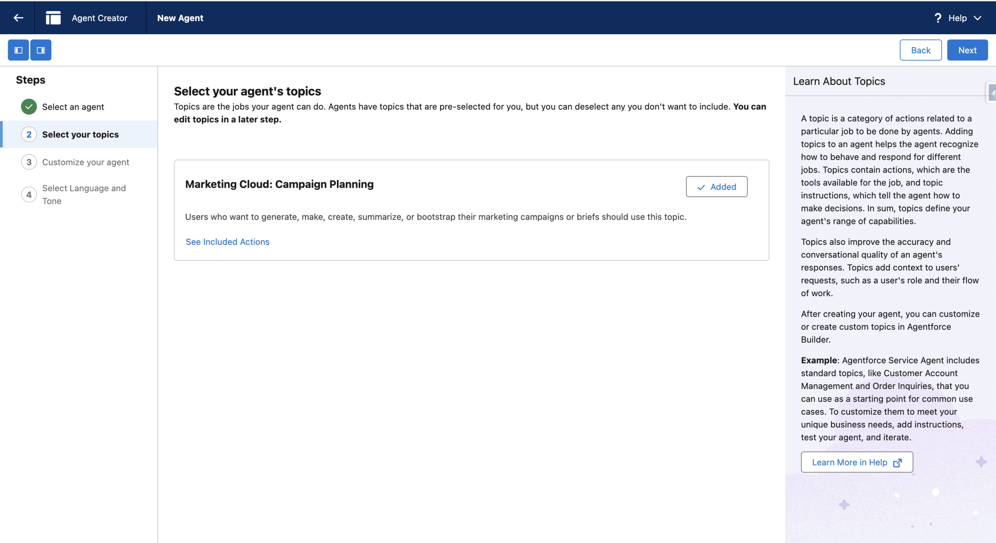
Task: Collapse the Learn About Topics side handle
Action: [992, 93]
